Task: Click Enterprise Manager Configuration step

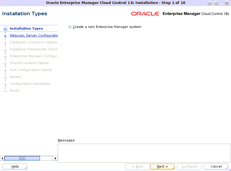Action: [x=34, y=56]
